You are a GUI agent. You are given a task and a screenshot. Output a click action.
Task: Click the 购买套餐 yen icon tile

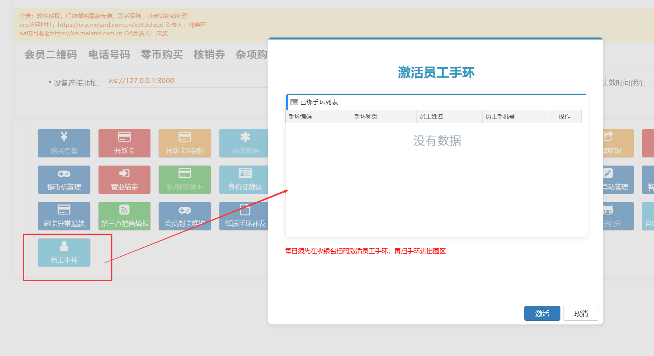pos(64,143)
